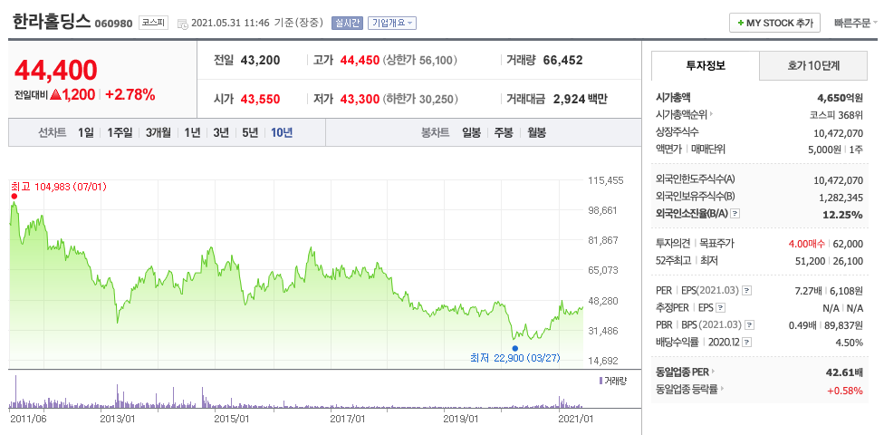Click red dot marking 최고 104,983 on chart
The width and height of the screenshot is (884, 435).
click(x=14, y=197)
